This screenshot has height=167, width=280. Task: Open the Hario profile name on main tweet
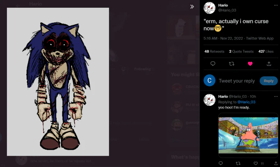tap(223, 5)
